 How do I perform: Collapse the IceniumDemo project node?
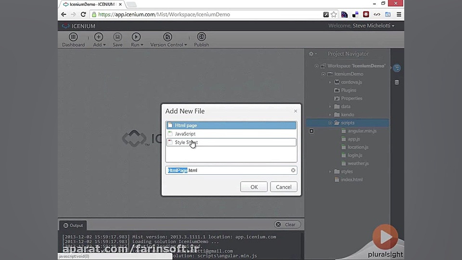[x=323, y=74]
